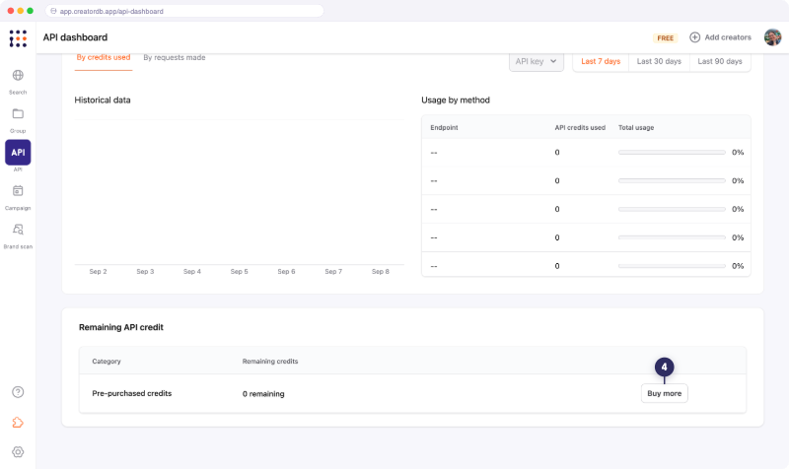This screenshot has height=469, width=789.
Task: Open the CreatorDB logo home icon
Action: (x=18, y=38)
